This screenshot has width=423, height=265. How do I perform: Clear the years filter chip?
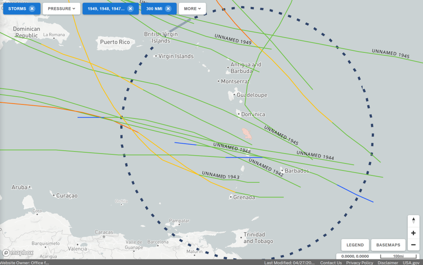coord(131,9)
